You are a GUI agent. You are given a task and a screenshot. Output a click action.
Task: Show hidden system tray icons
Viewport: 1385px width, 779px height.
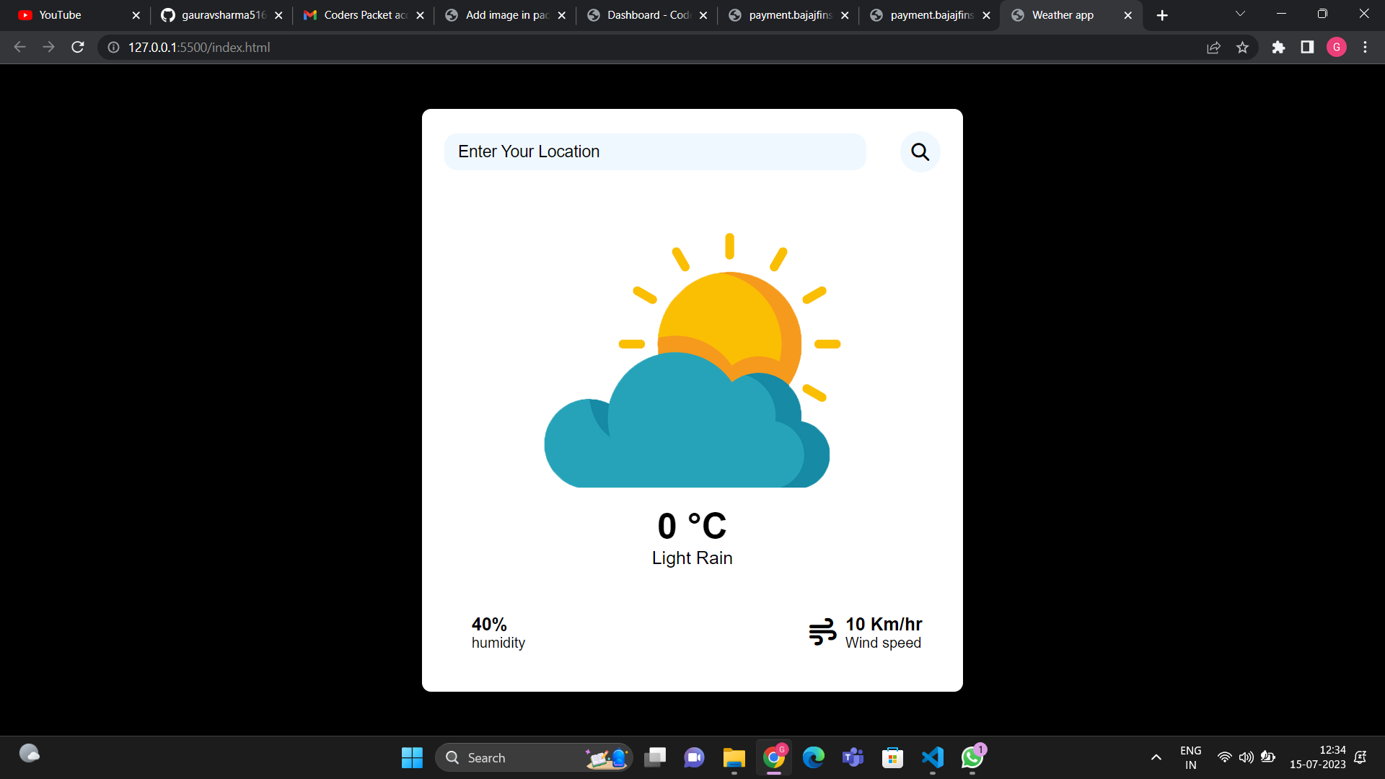[x=1156, y=757]
